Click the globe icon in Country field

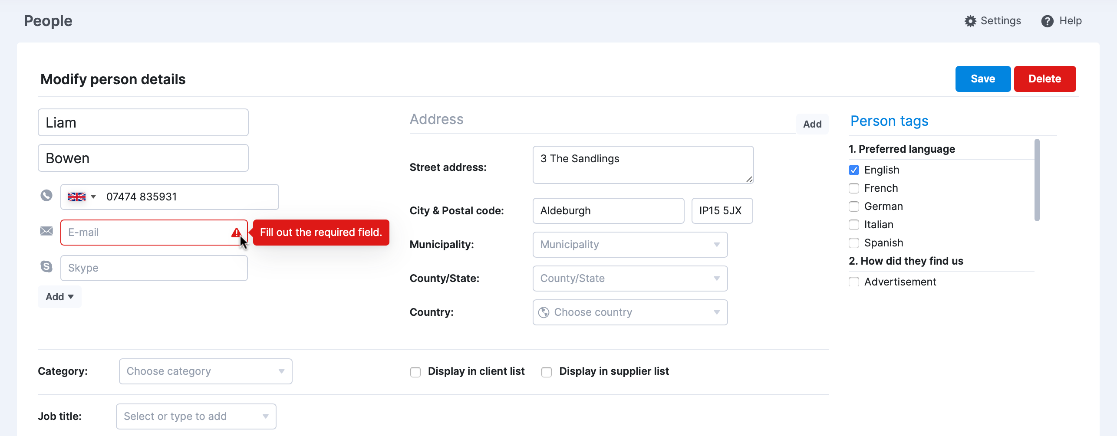pyautogui.click(x=544, y=312)
